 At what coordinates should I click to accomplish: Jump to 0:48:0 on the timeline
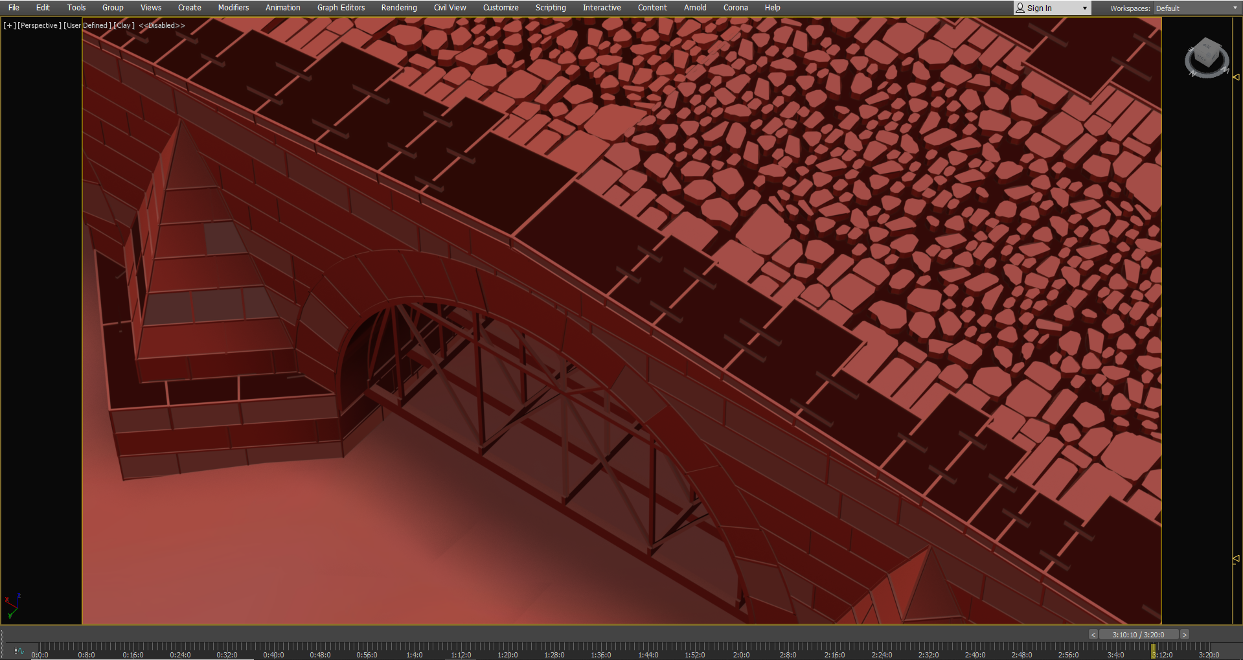320,655
